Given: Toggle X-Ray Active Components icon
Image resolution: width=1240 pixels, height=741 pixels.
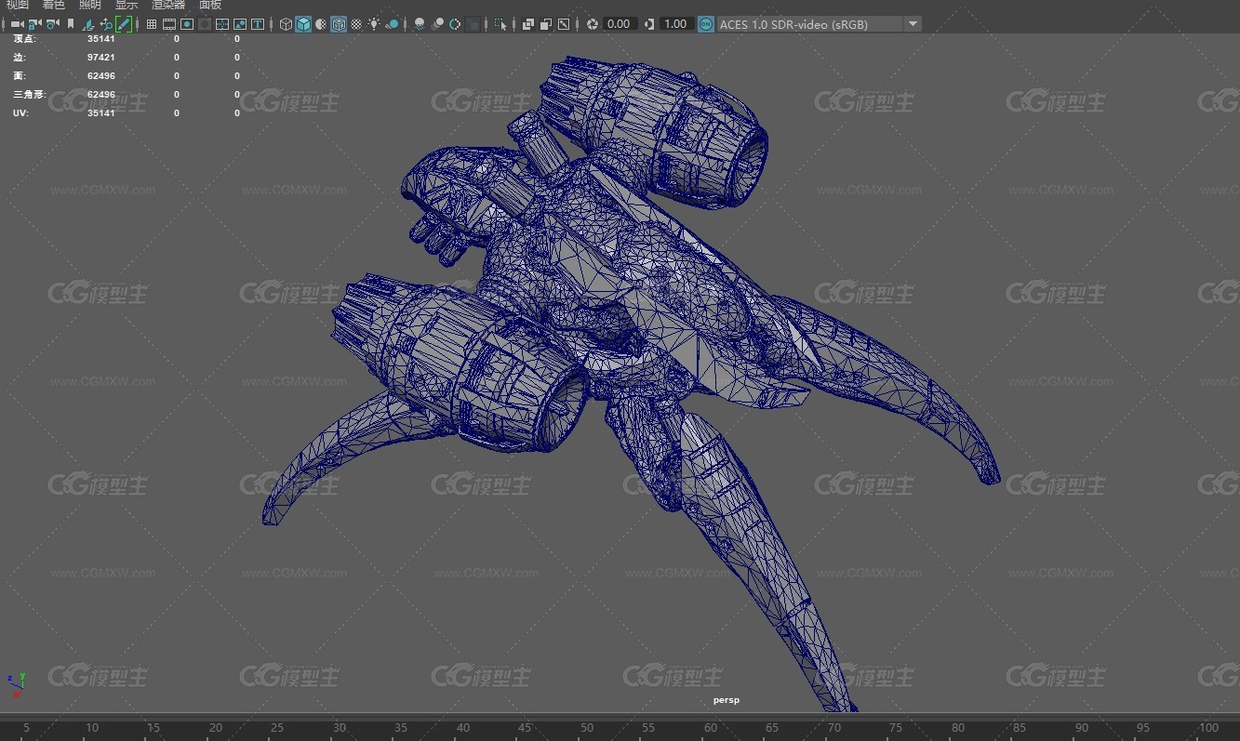Looking at the screenshot, I should pos(546,24).
